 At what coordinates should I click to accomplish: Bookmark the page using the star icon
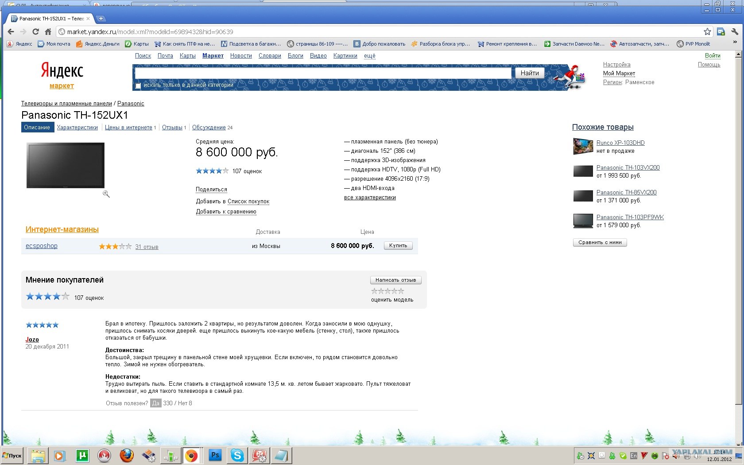click(707, 31)
